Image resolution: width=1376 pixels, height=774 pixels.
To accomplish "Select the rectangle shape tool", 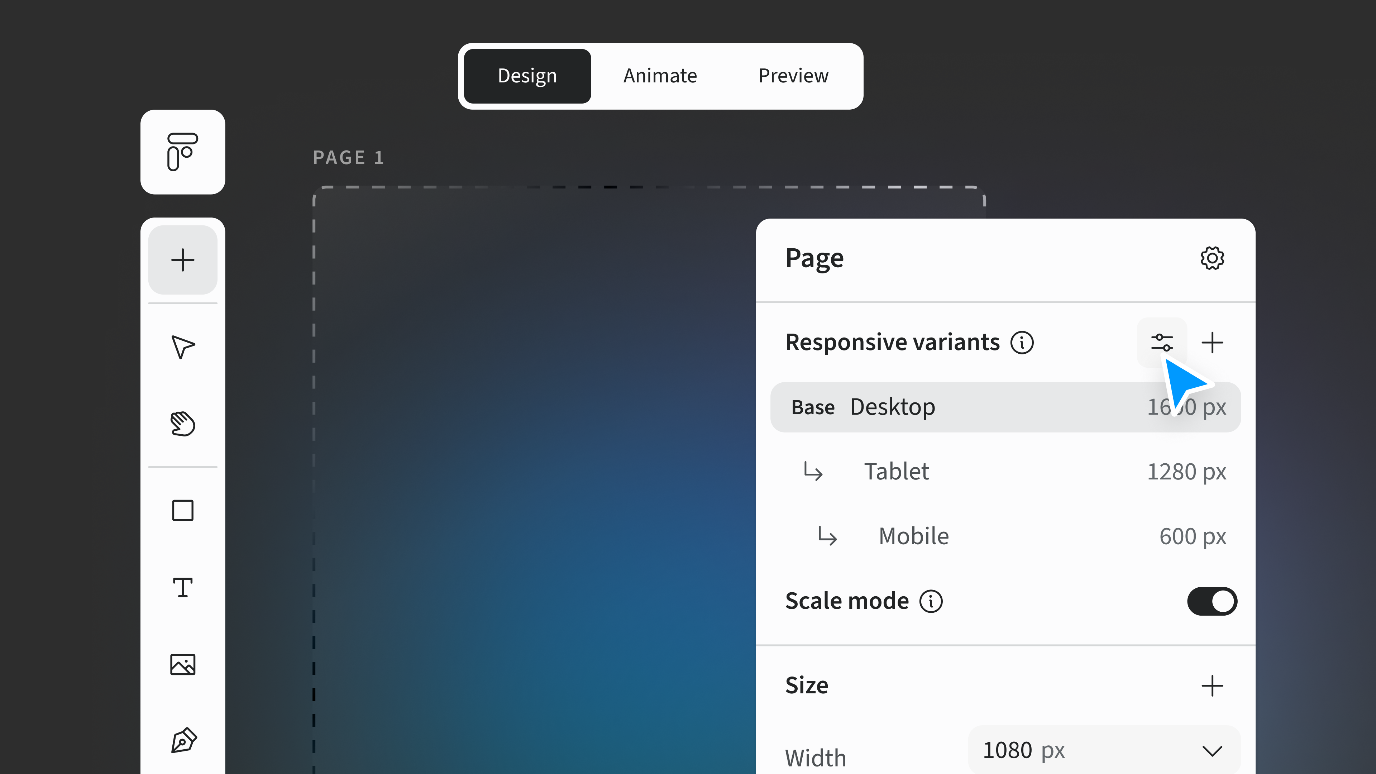I will coord(183,511).
